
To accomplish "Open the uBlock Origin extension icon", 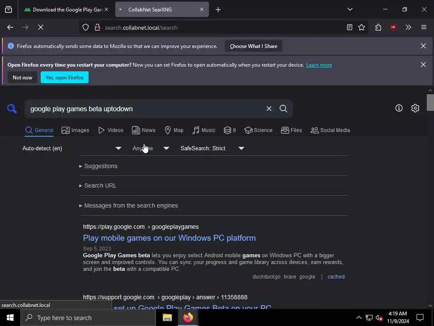I will pos(393,28).
